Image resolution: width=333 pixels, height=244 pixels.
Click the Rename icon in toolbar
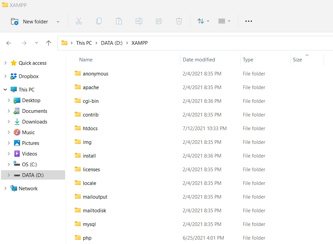coord(139,21)
